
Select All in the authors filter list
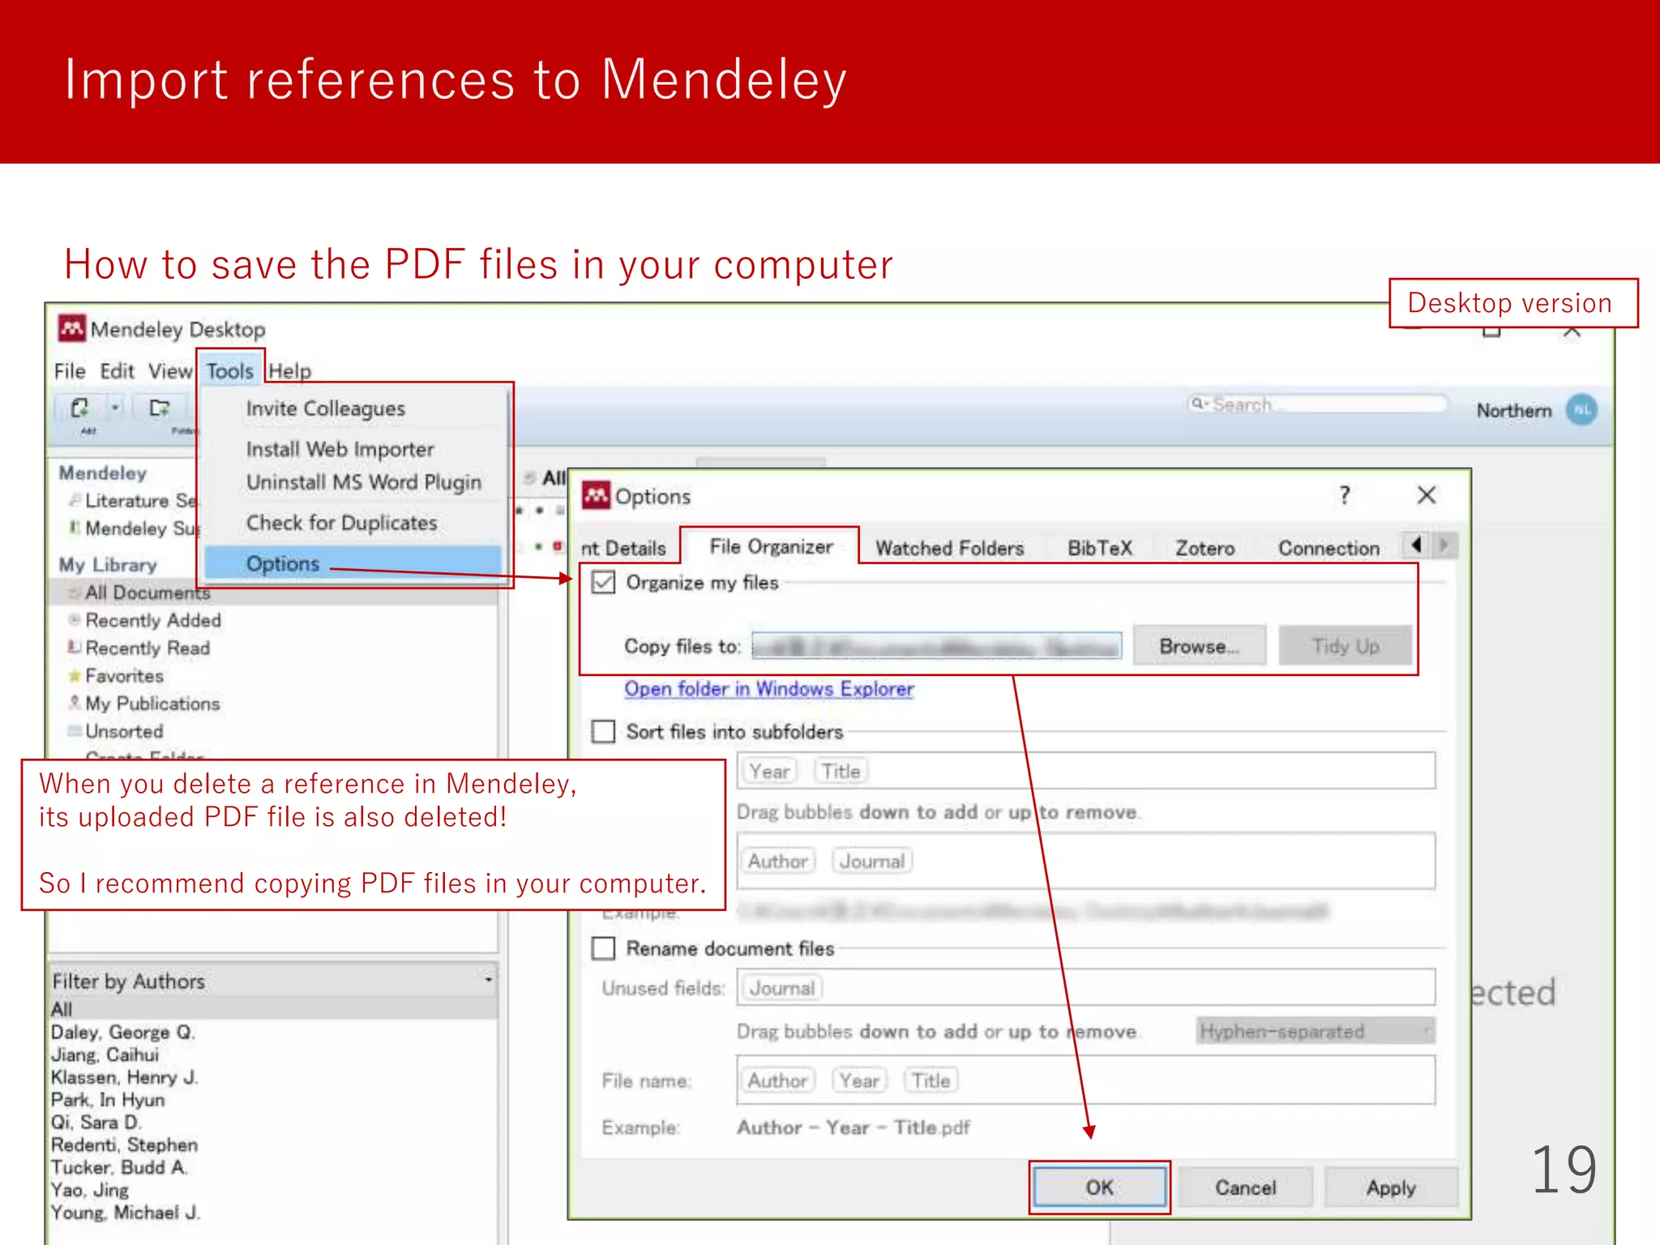click(x=273, y=1009)
